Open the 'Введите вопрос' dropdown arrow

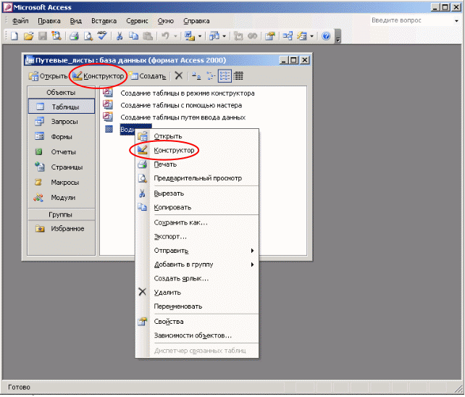(456, 21)
